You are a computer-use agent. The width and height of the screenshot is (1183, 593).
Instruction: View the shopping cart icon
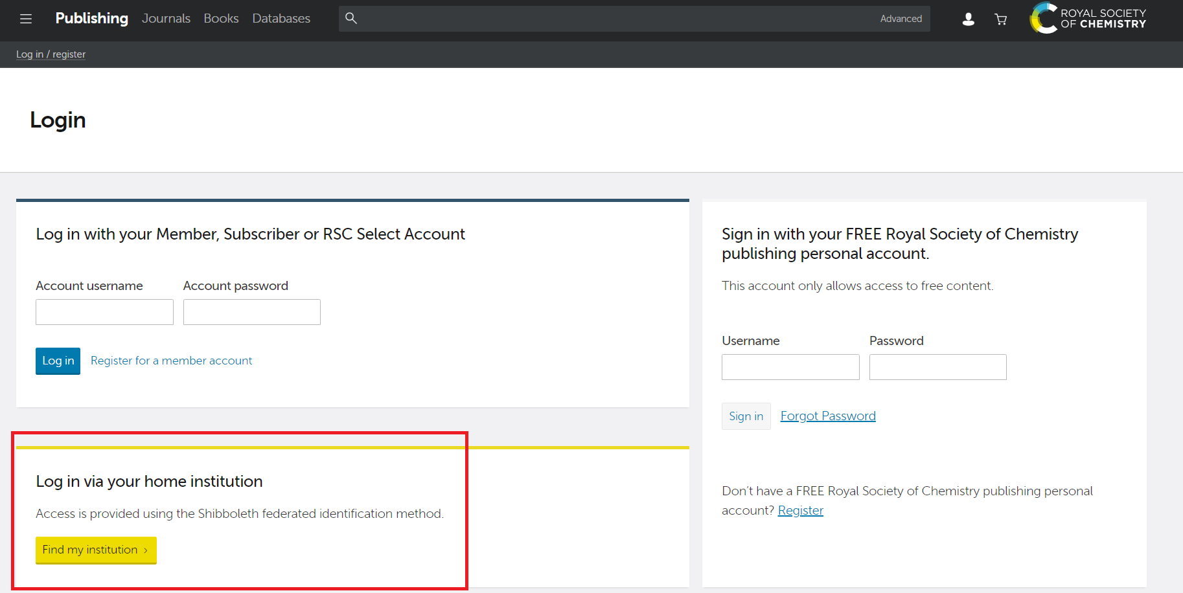pos(1001,19)
